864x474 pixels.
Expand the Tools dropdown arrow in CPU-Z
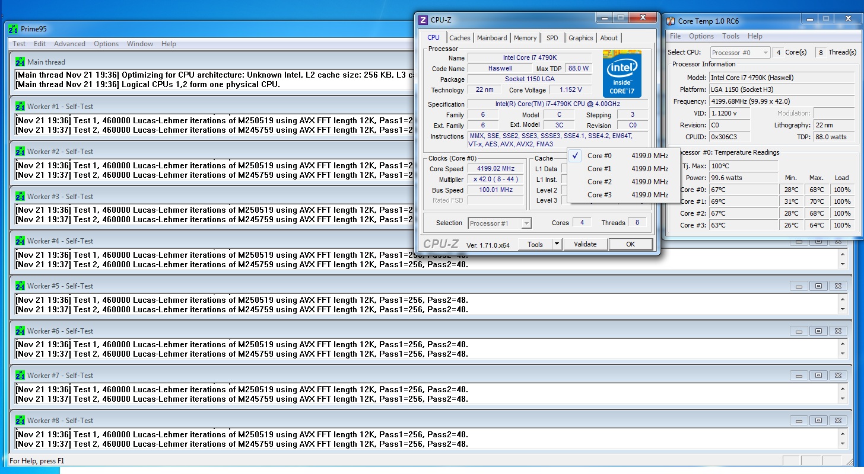(557, 244)
